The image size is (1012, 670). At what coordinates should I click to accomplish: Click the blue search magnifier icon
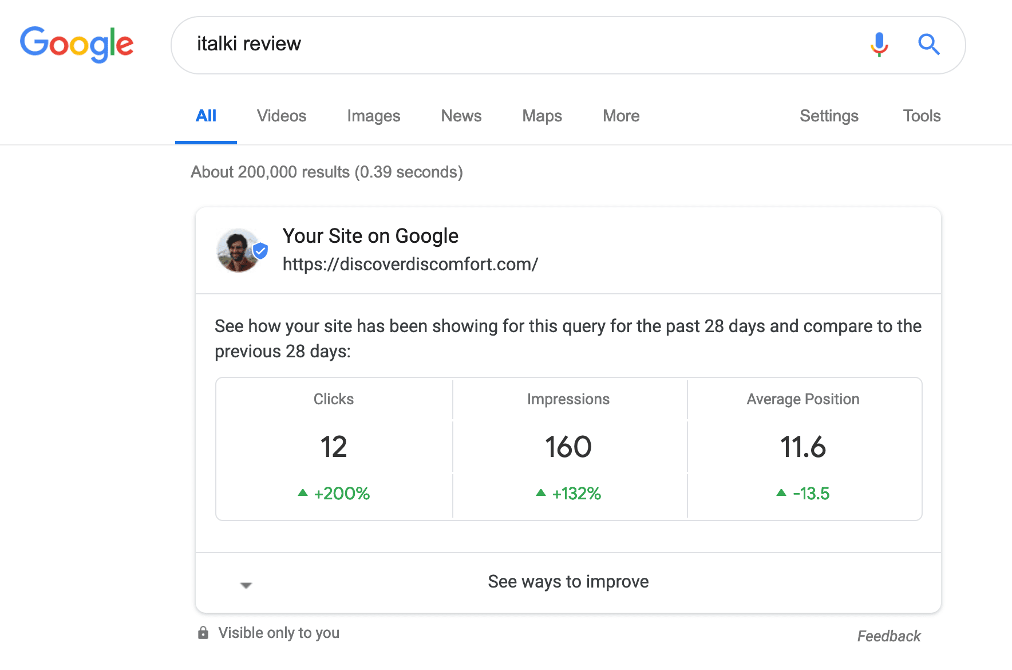[x=929, y=44]
